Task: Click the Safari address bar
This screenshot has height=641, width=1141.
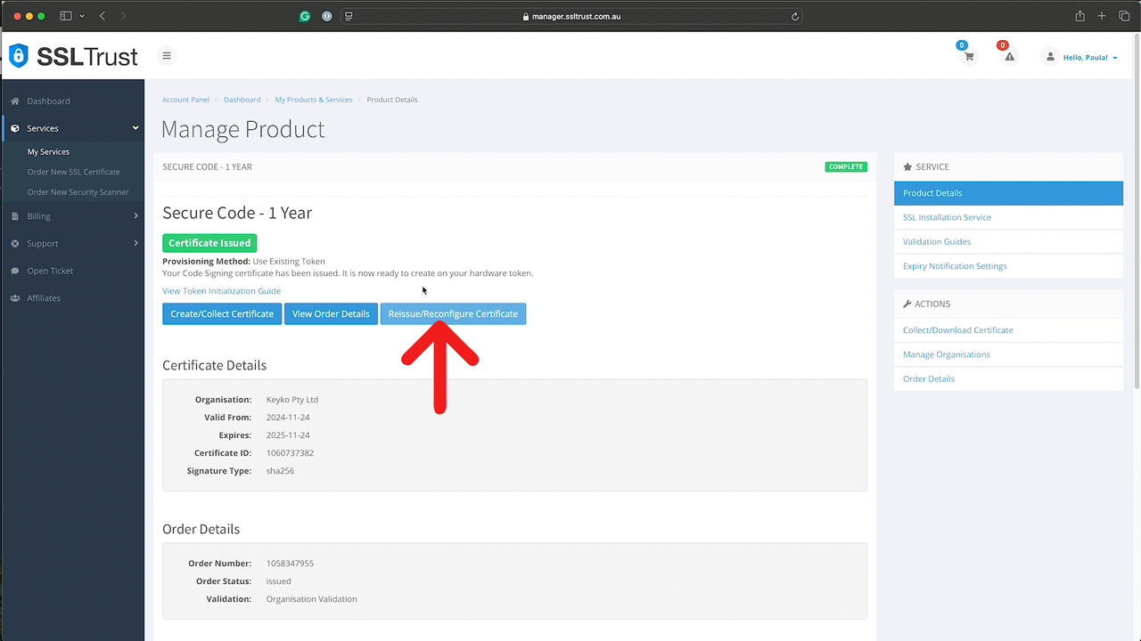Action: pos(570,16)
